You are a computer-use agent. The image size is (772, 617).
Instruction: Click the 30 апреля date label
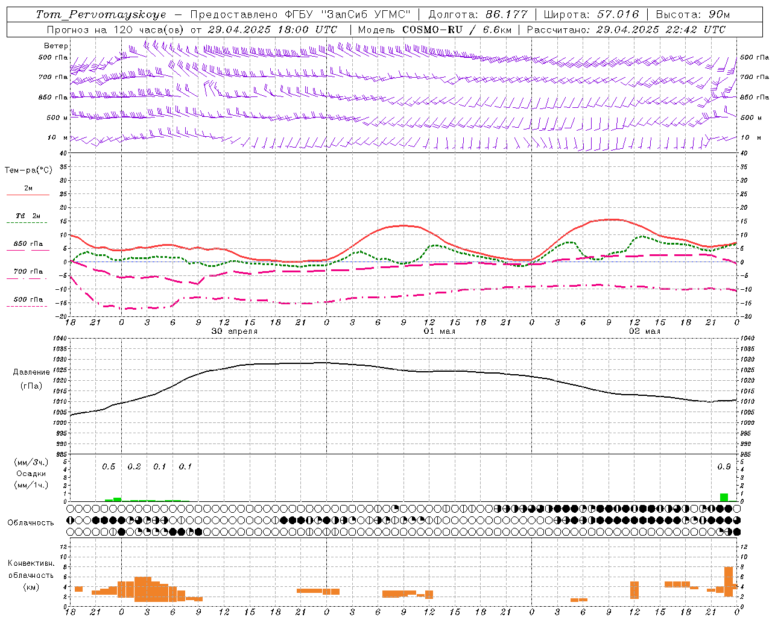coord(235,331)
